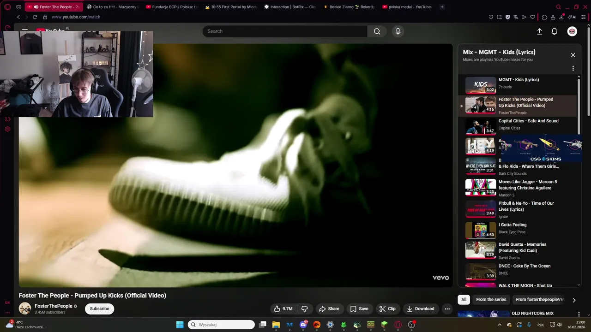
Task: Open options for OLD NIGHTCORE MIX video
Action: tap(579, 314)
